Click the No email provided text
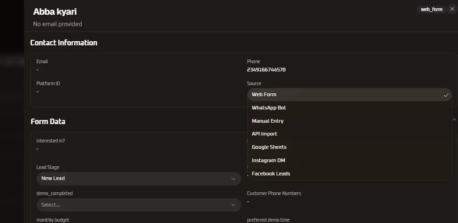This screenshot has width=458, height=223. click(58, 24)
